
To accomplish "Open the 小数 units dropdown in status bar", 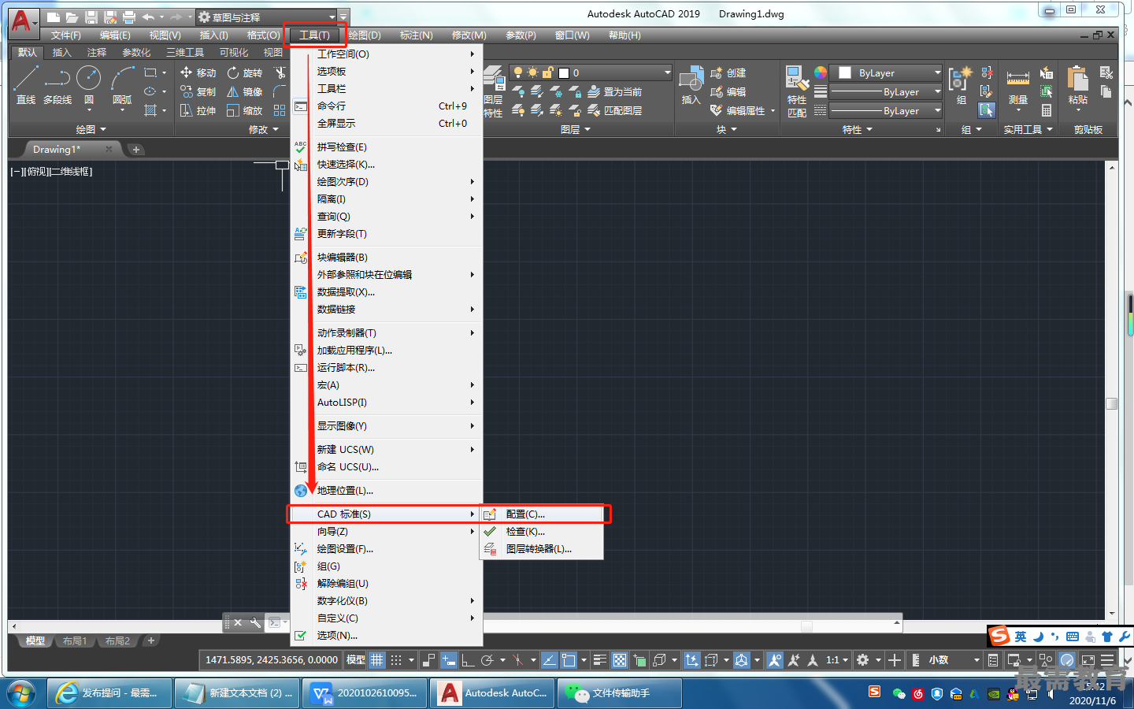I will [953, 660].
